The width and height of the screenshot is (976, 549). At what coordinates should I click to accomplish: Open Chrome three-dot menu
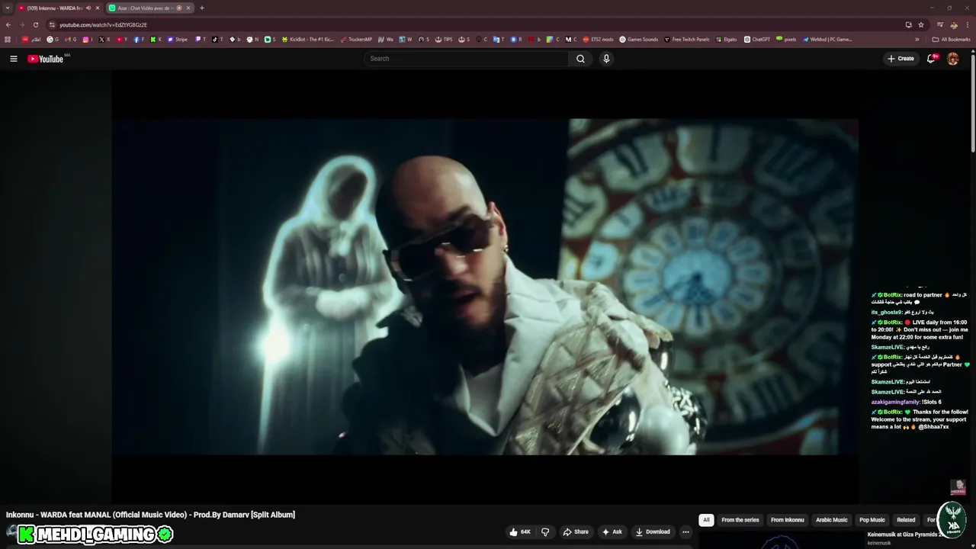pyautogui.click(x=968, y=24)
